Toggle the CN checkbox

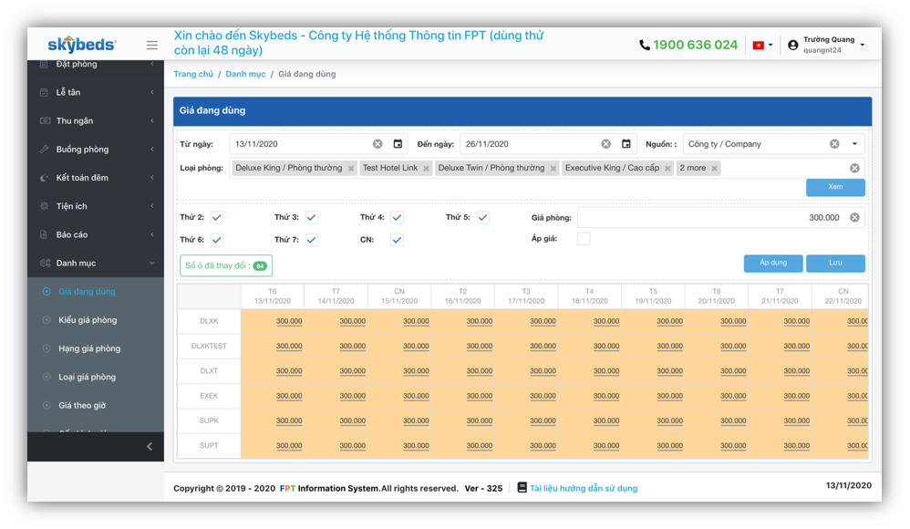pos(397,240)
